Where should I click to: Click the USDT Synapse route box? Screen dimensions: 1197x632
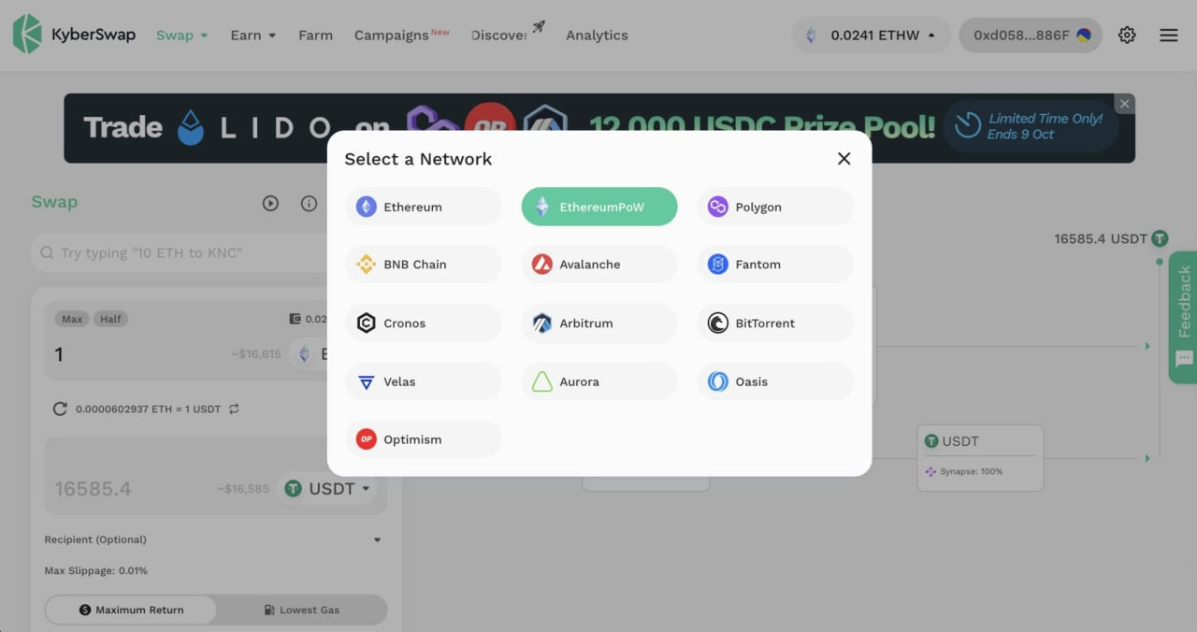980,457
